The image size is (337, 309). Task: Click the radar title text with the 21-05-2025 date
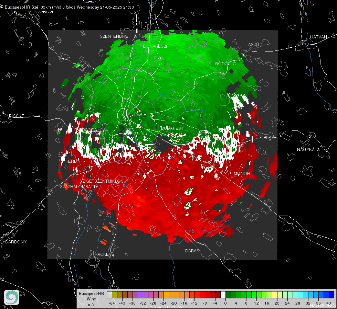(x=69, y=7)
